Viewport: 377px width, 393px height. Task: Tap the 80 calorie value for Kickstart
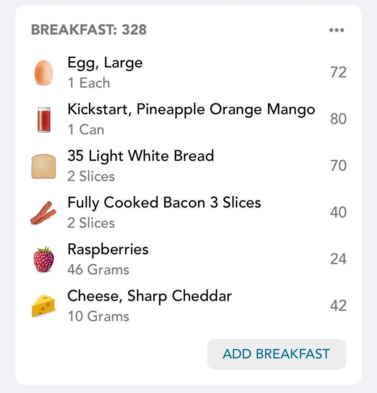coord(338,119)
